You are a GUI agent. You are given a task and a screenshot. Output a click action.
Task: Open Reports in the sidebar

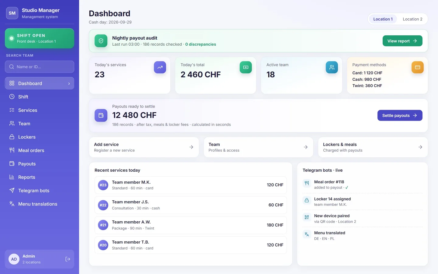coord(40,177)
